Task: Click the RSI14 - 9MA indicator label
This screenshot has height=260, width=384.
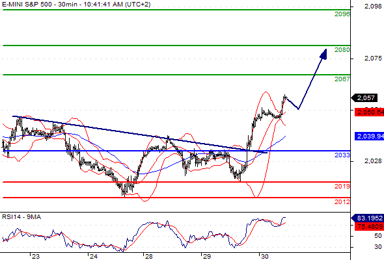Action: click(21, 217)
